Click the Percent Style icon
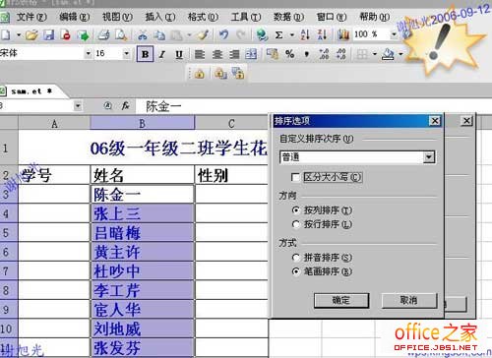The image size is (492, 358). [289, 54]
